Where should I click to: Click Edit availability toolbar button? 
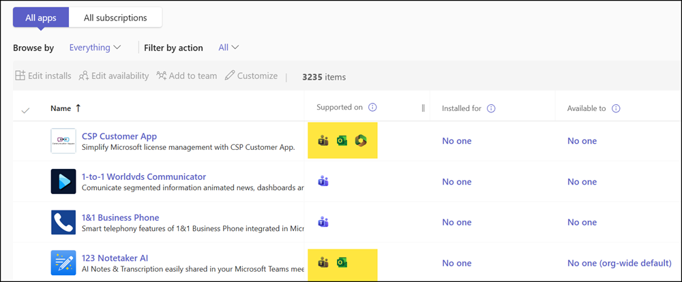(114, 76)
